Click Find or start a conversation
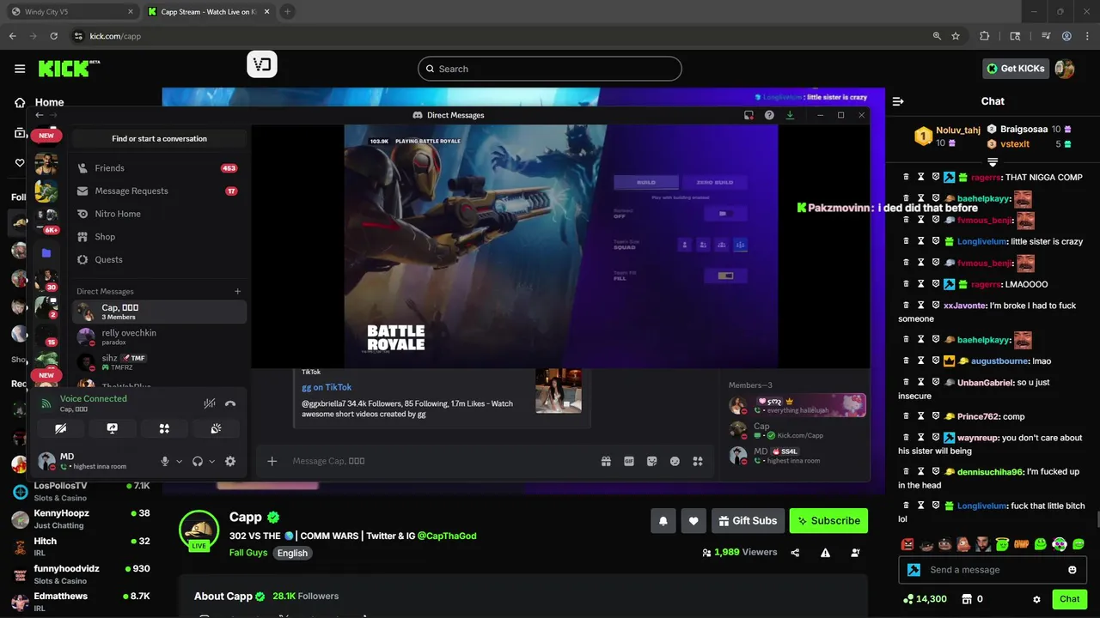Image resolution: width=1100 pixels, height=618 pixels. (159, 138)
